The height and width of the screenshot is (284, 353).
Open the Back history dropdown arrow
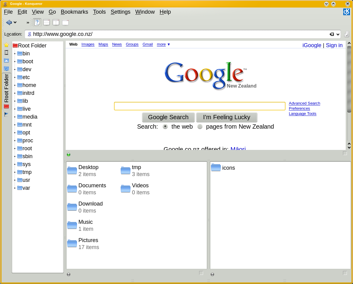pyautogui.click(x=15, y=22)
